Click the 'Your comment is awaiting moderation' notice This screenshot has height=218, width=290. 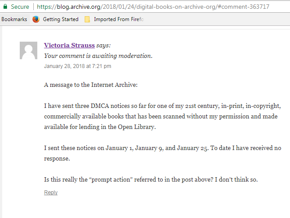[x=98, y=56]
